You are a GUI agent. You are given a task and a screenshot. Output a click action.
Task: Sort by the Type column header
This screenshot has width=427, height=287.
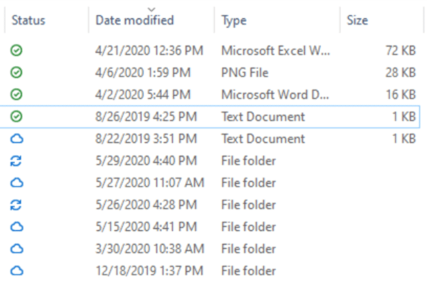[x=234, y=20]
